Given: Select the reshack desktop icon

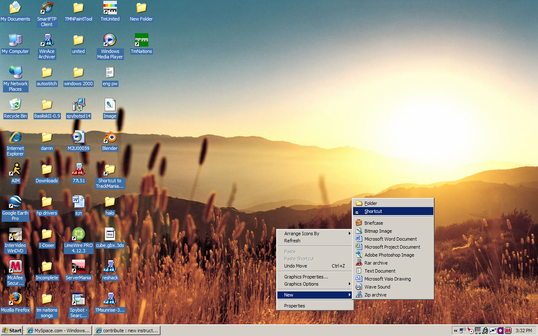Looking at the screenshot, I should pyautogui.click(x=110, y=270).
